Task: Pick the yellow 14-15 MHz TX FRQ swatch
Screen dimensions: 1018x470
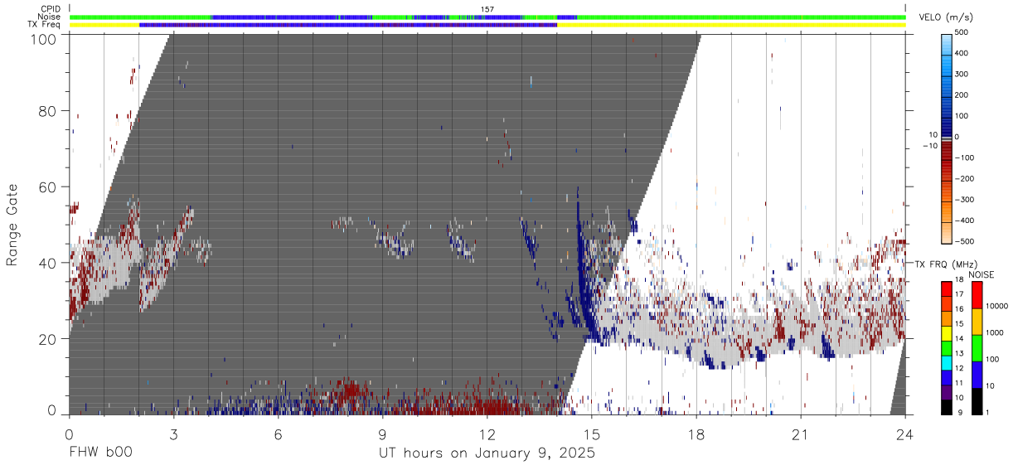Action: [x=946, y=332]
